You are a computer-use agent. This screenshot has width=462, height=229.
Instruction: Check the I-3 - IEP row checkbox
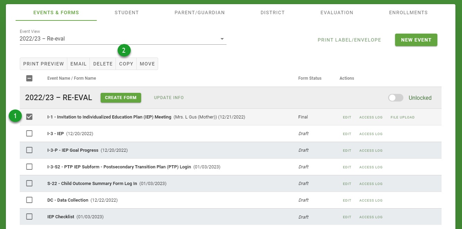[x=29, y=133]
